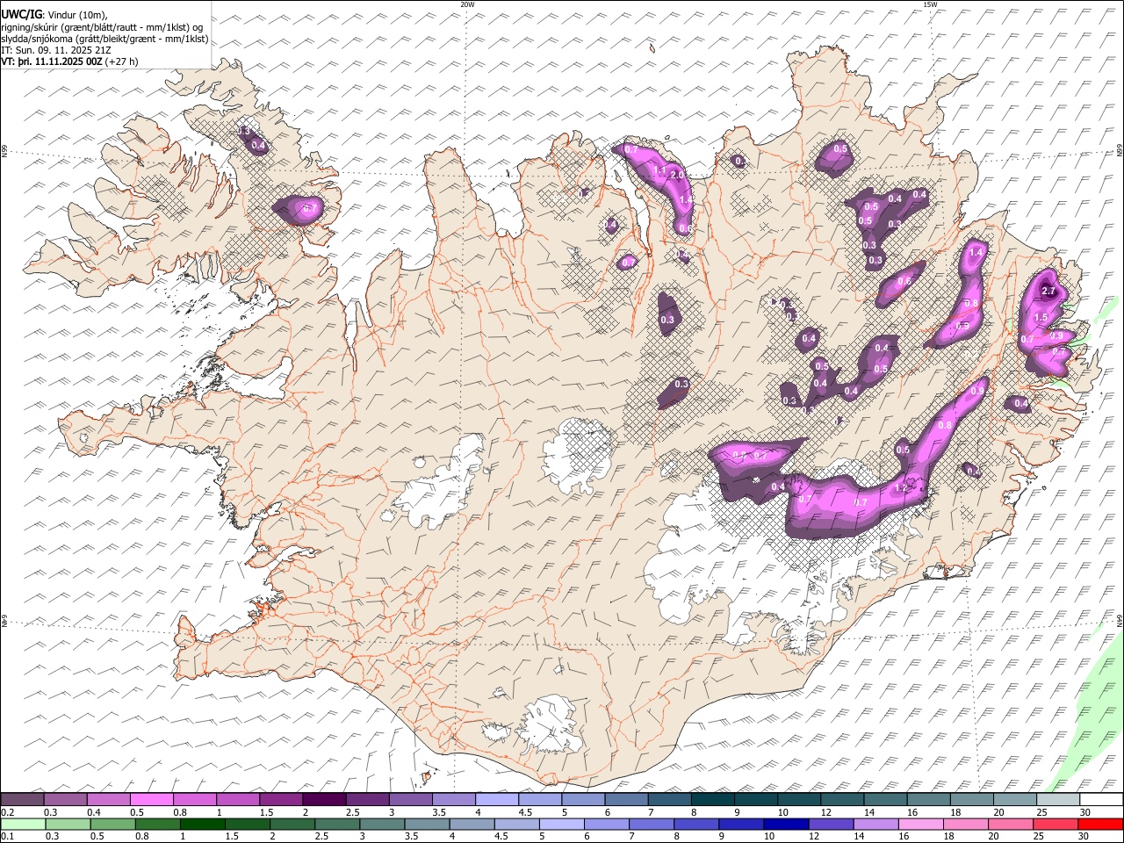The image size is (1124, 843).
Task: Click the rain legend swatch between 25 and 30
Action: (1057, 825)
